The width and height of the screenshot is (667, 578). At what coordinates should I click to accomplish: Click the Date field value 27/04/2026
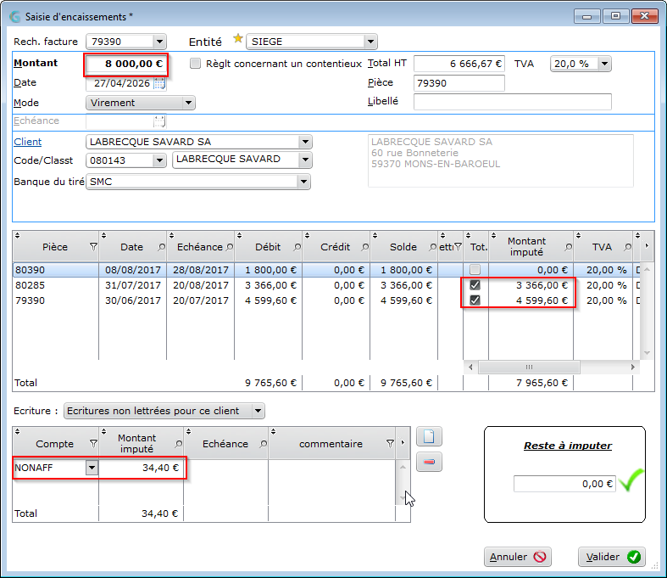point(122,83)
